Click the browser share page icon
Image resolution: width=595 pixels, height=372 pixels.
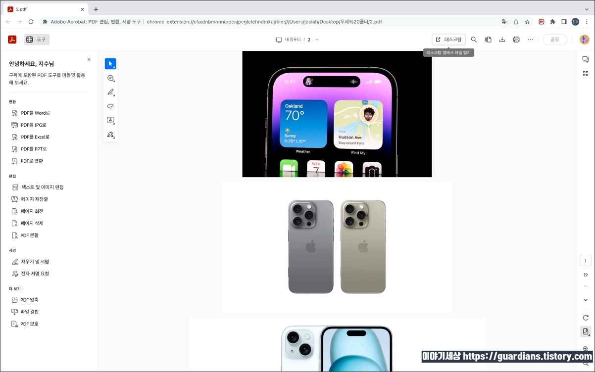(x=516, y=22)
